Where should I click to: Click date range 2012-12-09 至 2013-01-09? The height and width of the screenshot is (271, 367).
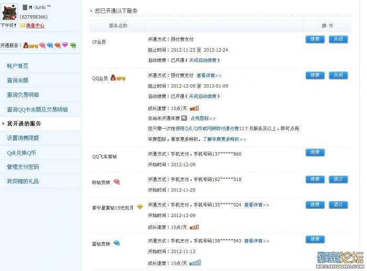coord(199,86)
